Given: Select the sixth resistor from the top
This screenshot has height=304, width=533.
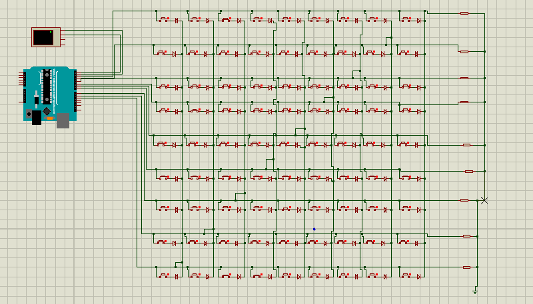Looking at the screenshot, I should pyautogui.click(x=469, y=172).
